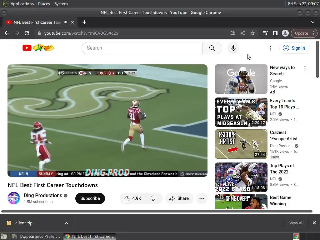320x240 pixels.
Task: Switch to Appearance Preferences taskbar window
Action: tap(36, 236)
